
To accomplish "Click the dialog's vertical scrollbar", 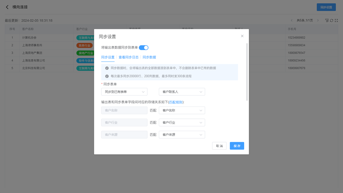I will coord(247,71).
